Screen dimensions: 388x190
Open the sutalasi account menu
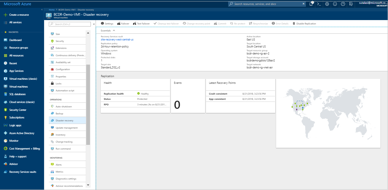pos(373,4)
